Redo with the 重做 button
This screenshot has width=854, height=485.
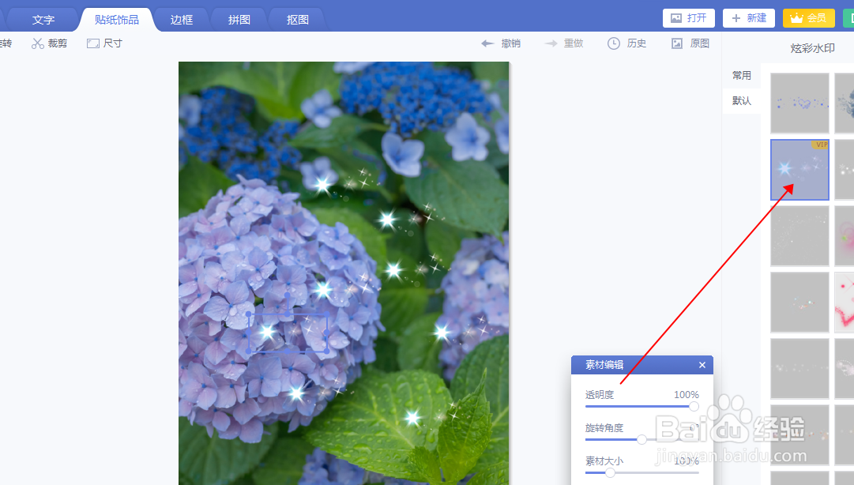pyautogui.click(x=564, y=43)
